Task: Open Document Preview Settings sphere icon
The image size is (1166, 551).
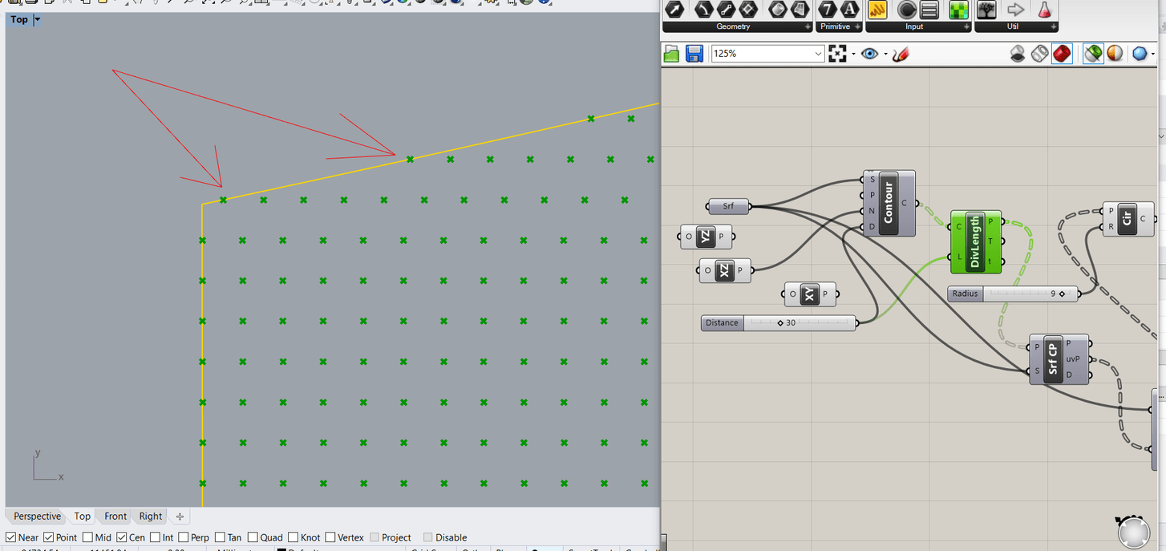Action: point(1115,54)
